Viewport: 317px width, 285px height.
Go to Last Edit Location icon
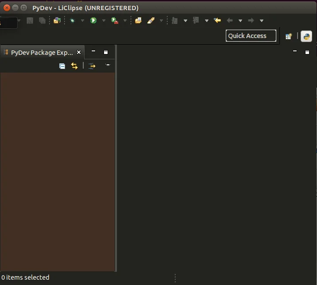(217, 20)
